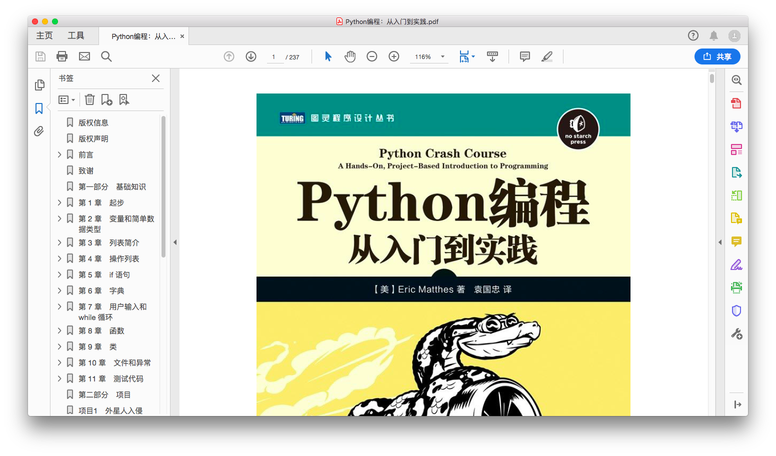776x456 pixels.
Task: Jump to the 版权声明 bookmark
Action: [93, 138]
